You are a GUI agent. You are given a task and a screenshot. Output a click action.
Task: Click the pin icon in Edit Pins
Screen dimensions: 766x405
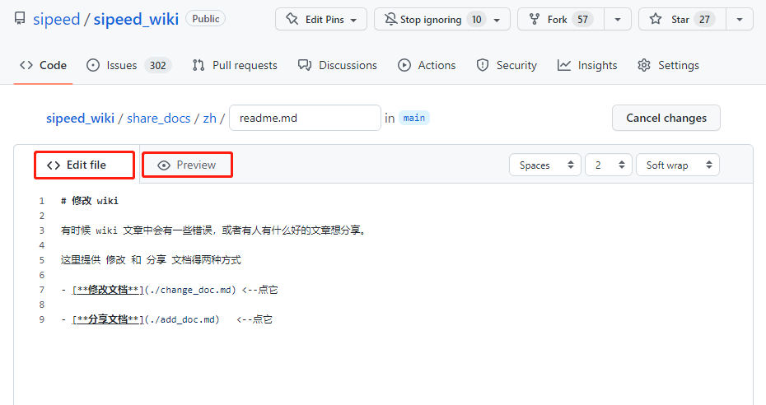[292, 19]
